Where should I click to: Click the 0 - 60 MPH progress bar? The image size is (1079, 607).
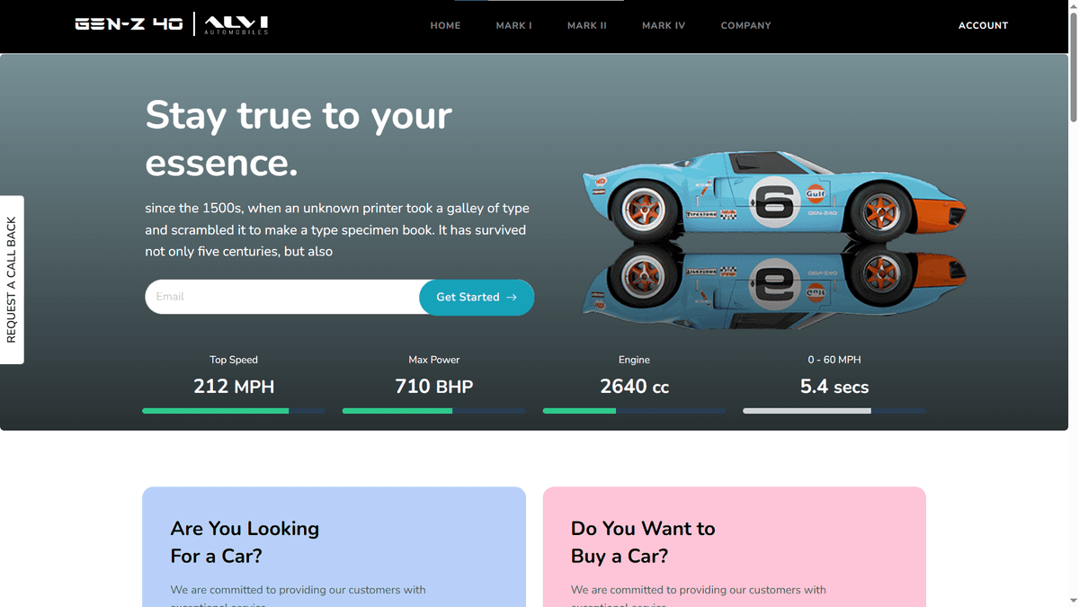pos(834,411)
